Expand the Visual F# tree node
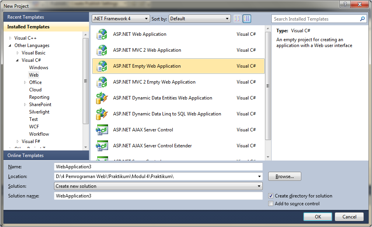Screen dimensions: 372x227 (x=17, y=141)
